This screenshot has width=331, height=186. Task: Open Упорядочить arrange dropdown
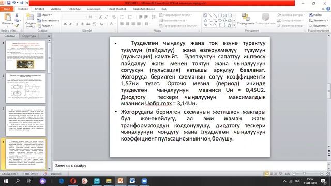click(246, 20)
